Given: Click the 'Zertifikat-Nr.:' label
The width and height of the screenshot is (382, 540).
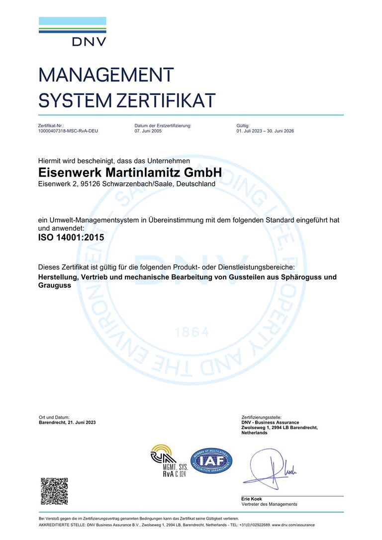Looking at the screenshot, I should click(x=51, y=126).
